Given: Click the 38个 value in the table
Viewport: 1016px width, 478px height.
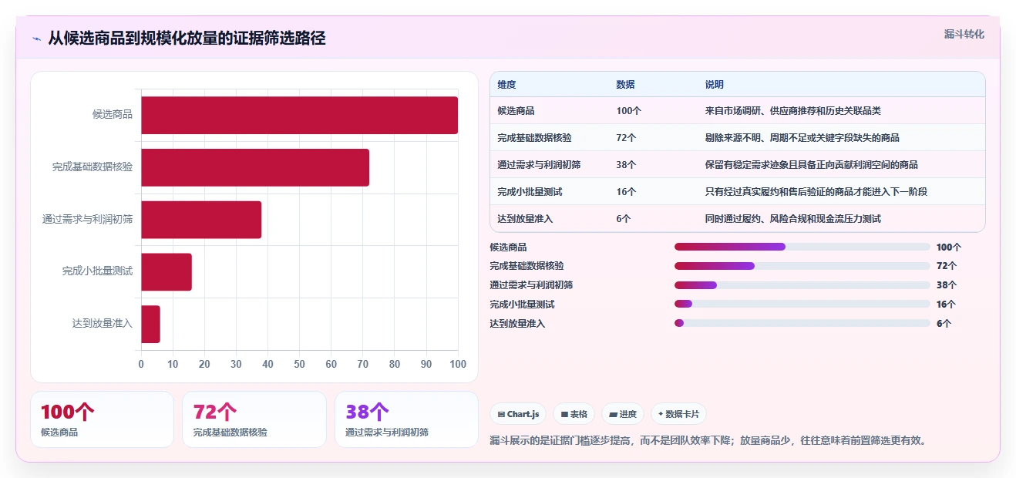Looking at the screenshot, I should [626, 165].
